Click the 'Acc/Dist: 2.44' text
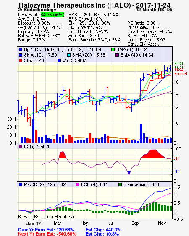This screenshot has height=236, width=189. (x=31, y=19)
